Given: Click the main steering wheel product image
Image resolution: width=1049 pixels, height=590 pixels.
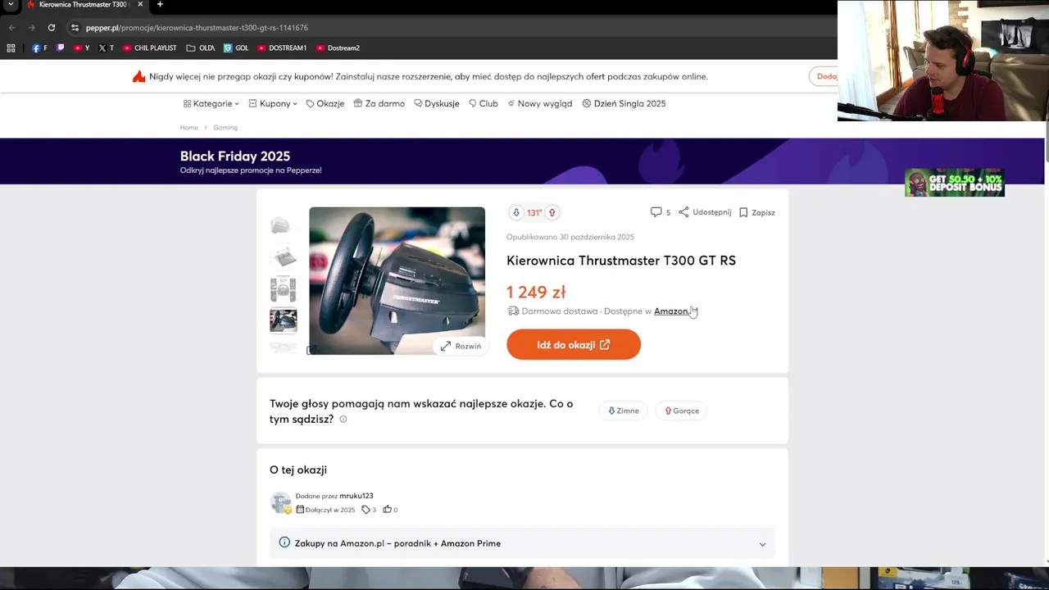Looking at the screenshot, I should (x=397, y=280).
